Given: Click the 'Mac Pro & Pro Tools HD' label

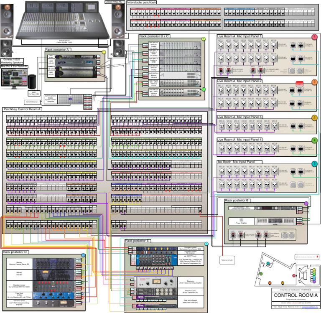Looking at the screenshot, I should click(x=14, y=67).
